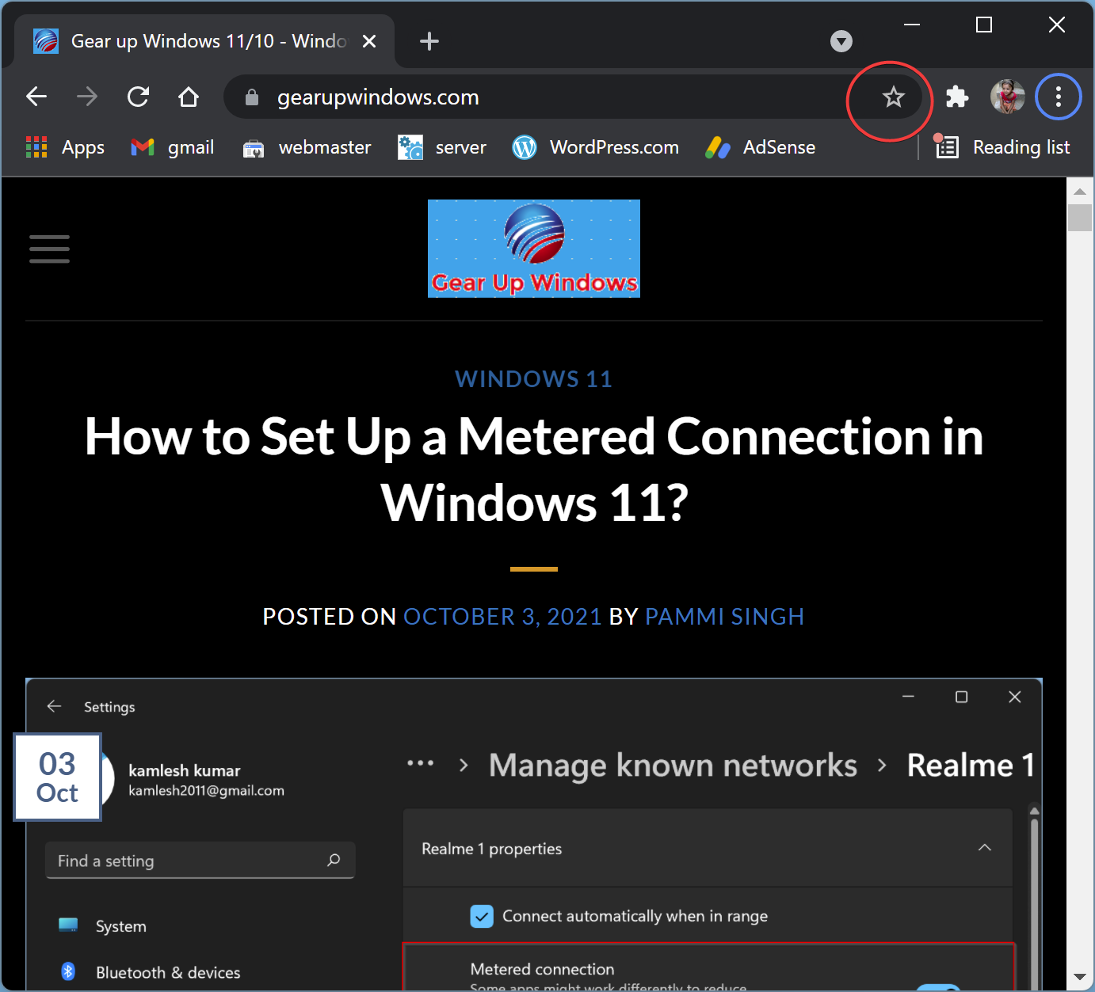Go to the Chrome home page

[x=189, y=97]
